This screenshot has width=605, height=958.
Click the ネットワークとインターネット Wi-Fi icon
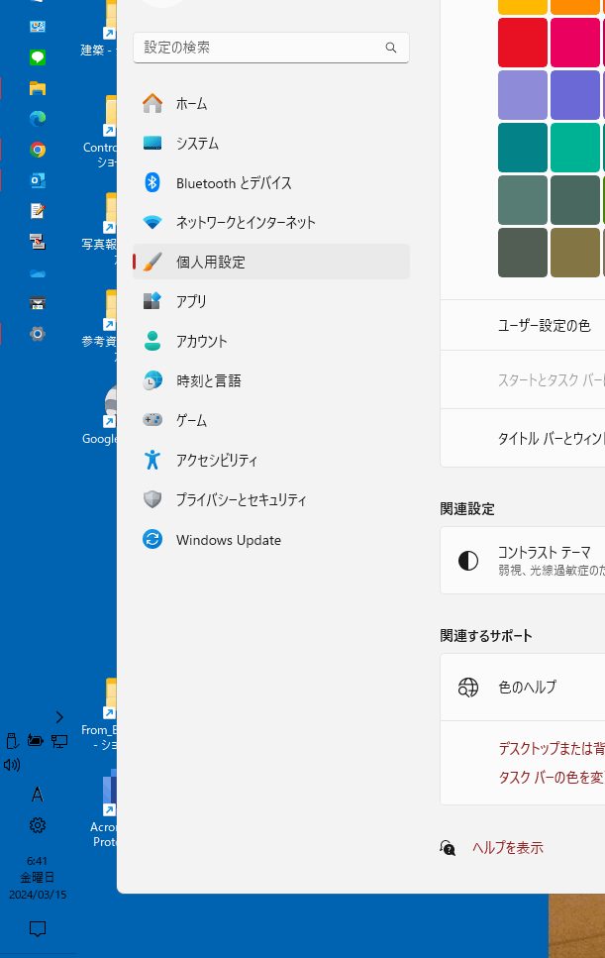(152, 222)
